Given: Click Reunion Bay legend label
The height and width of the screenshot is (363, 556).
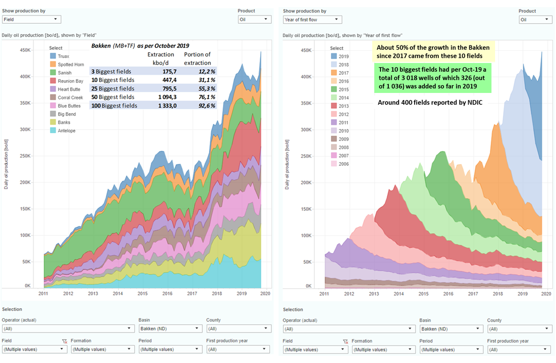Looking at the screenshot, I should (x=70, y=81).
